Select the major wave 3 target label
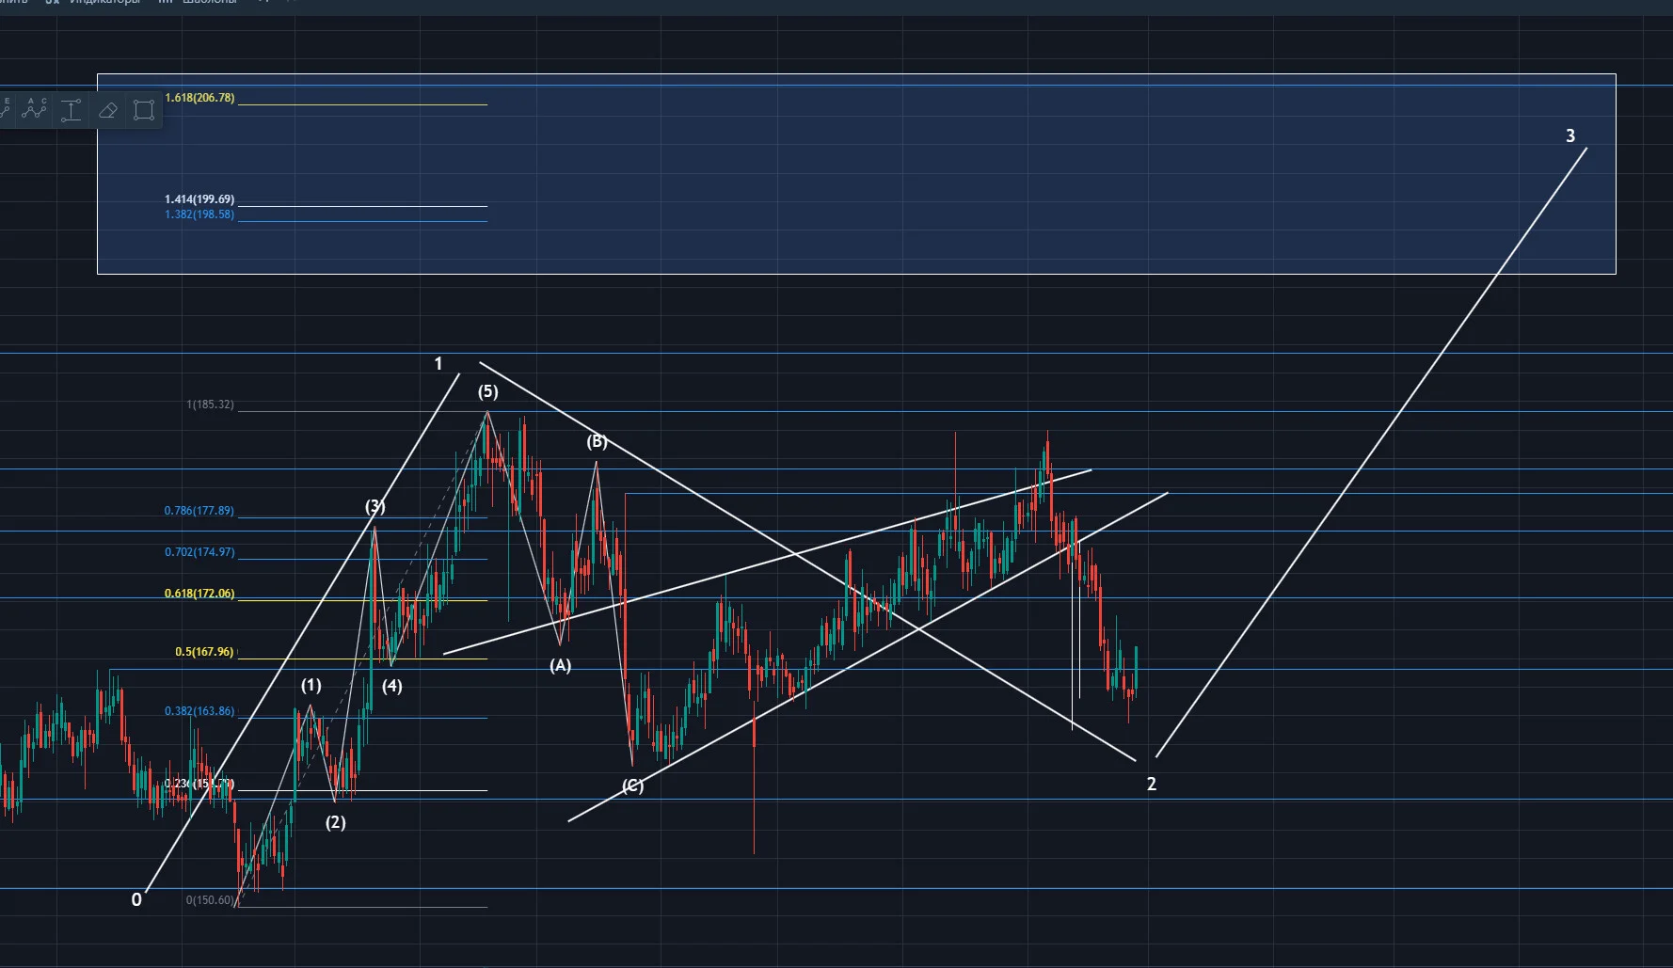Screen dimensions: 1673x968 (1569, 135)
